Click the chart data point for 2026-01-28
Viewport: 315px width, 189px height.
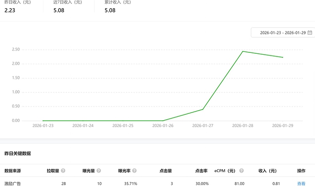(243, 51)
